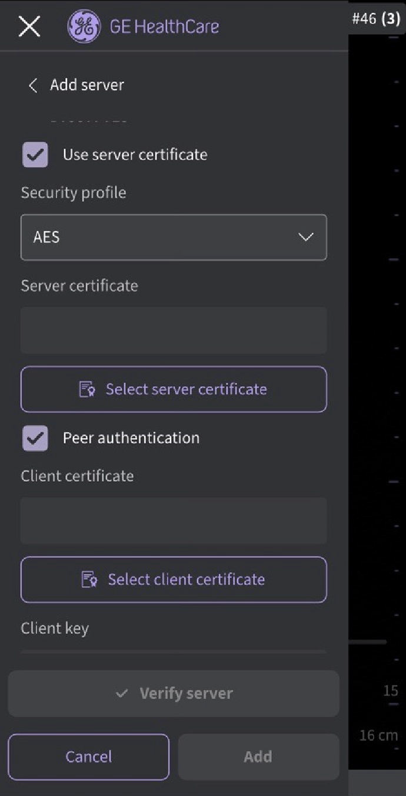
Task: Click the Select client certificate button
Action: click(174, 580)
